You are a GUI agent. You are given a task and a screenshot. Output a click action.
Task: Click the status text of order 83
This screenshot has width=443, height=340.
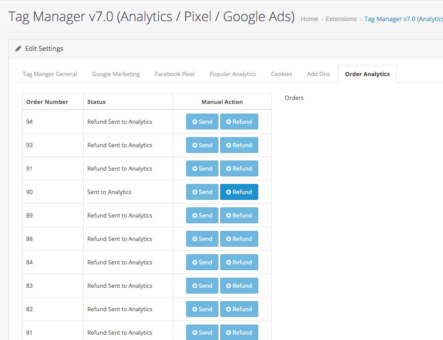[x=120, y=286]
